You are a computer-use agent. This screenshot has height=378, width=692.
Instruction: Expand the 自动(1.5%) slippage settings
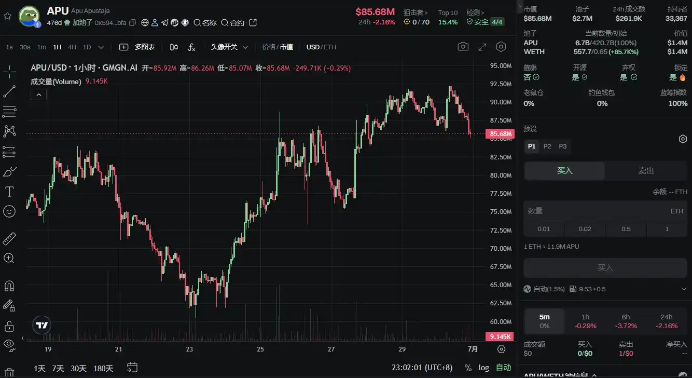point(683,289)
